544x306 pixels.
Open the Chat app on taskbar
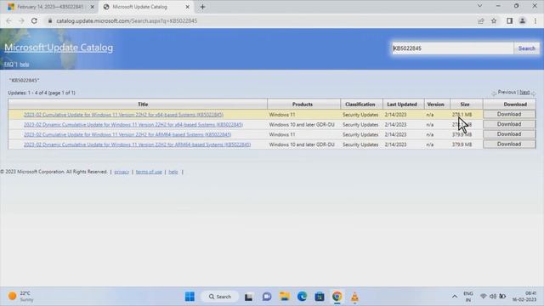pos(267,297)
